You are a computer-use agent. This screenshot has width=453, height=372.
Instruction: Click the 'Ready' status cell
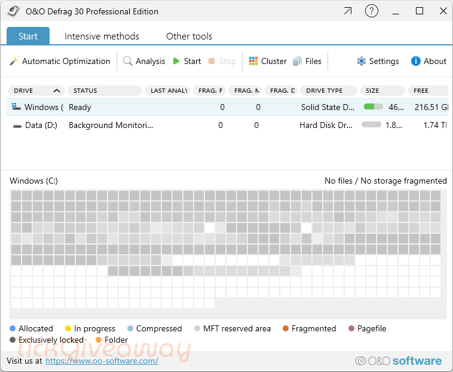[x=80, y=107]
